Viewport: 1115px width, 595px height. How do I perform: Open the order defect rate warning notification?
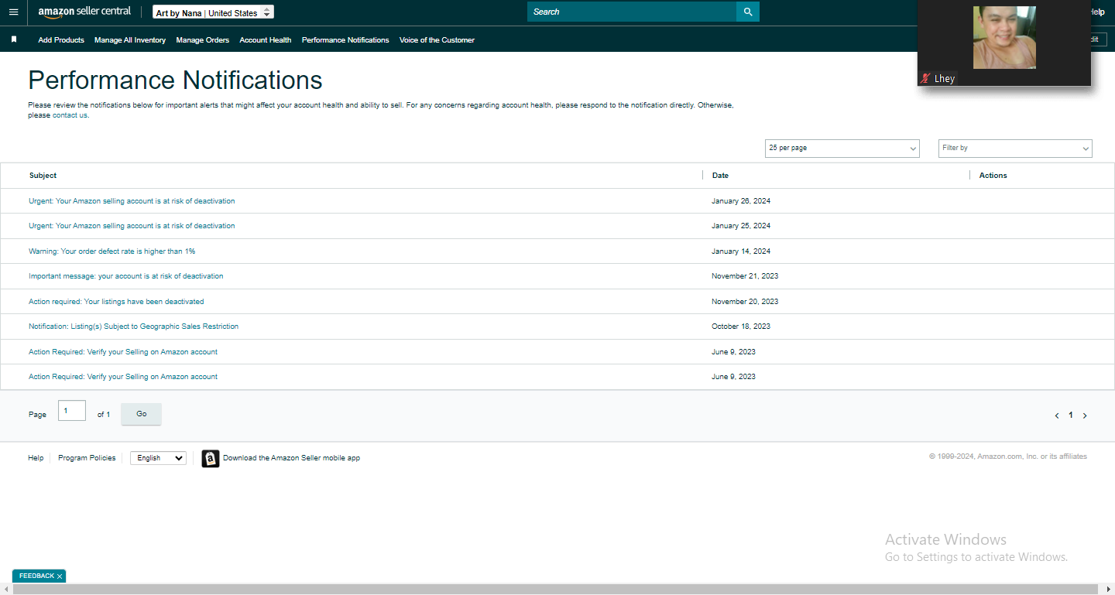tap(112, 251)
